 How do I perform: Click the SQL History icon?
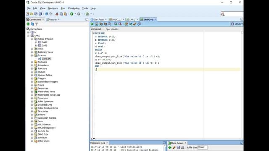139,24
